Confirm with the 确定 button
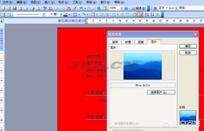This screenshot has height=131, width=204. click(x=188, y=46)
